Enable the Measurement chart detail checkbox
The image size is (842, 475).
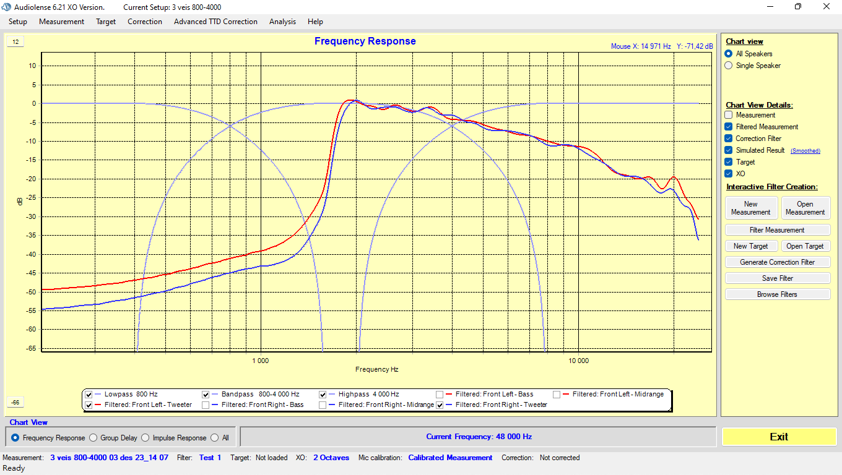(x=729, y=115)
